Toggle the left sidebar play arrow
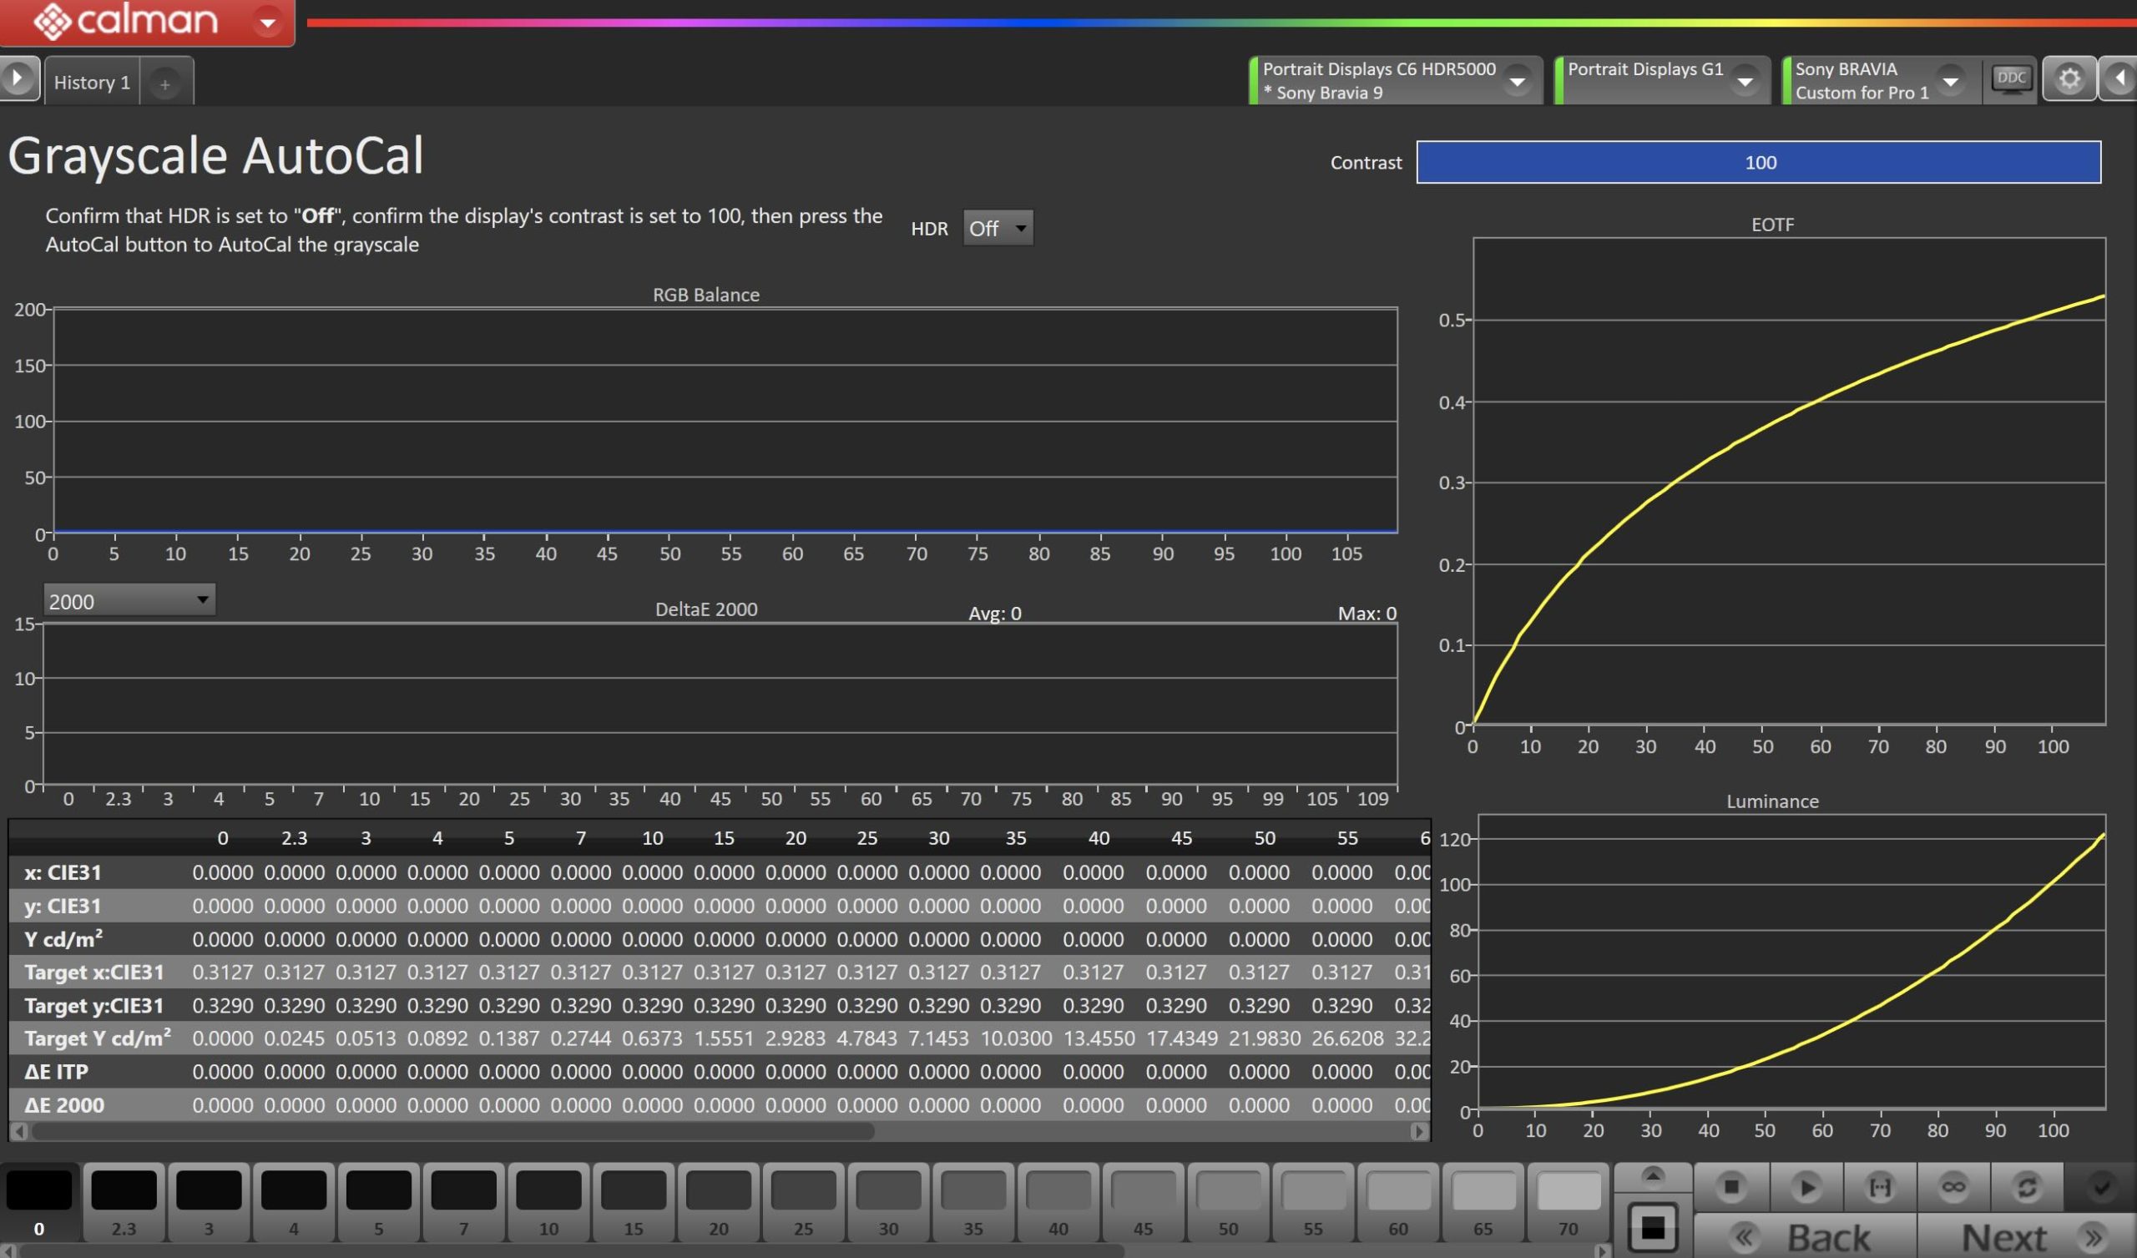This screenshot has height=1258, width=2137. pos(17,79)
